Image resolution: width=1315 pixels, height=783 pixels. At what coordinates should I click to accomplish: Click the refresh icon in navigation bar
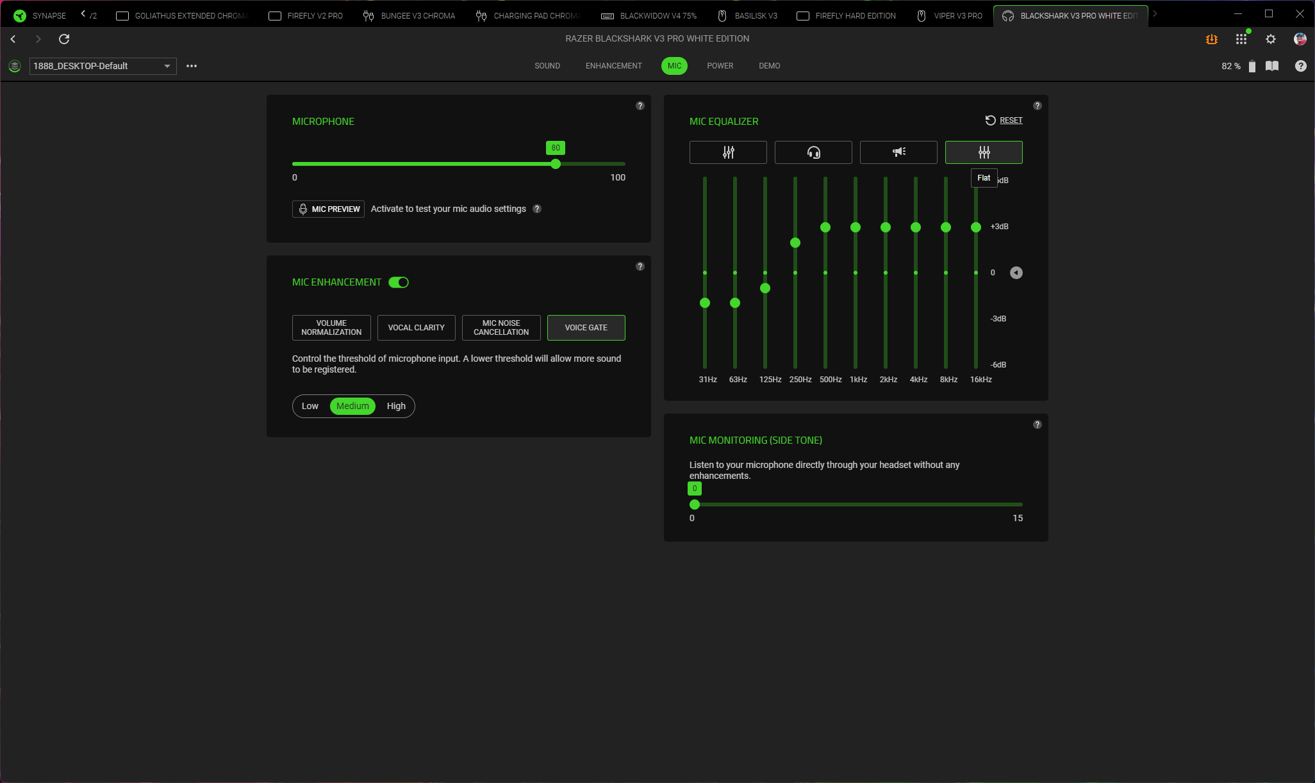(x=64, y=39)
